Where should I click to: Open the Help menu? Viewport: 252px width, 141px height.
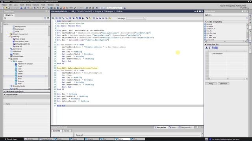57,5
